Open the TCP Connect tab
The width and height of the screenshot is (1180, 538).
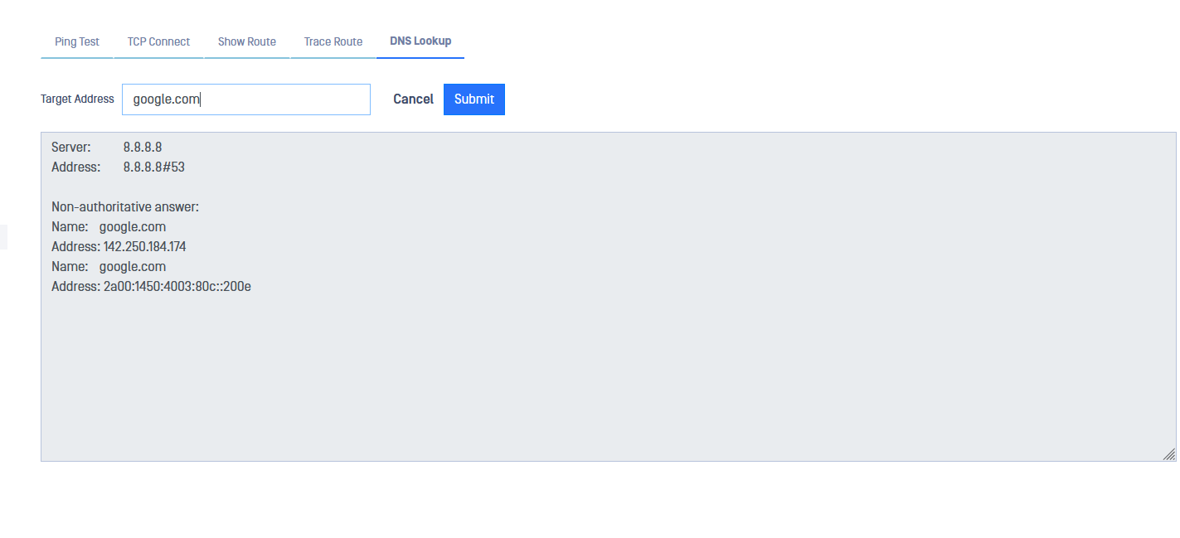tap(158, 41)
